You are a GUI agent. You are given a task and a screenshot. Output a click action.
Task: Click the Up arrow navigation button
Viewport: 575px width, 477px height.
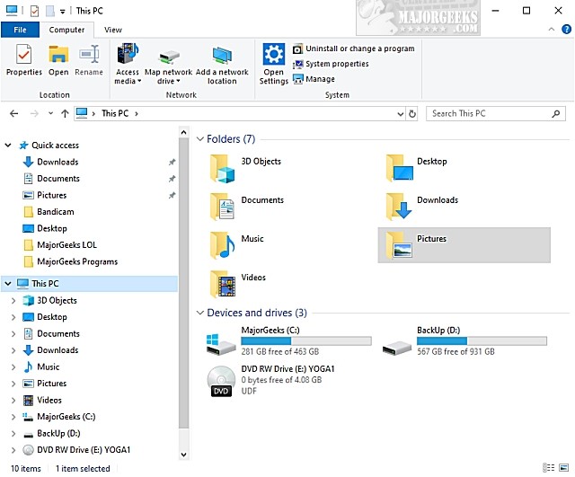coord(65,114)
